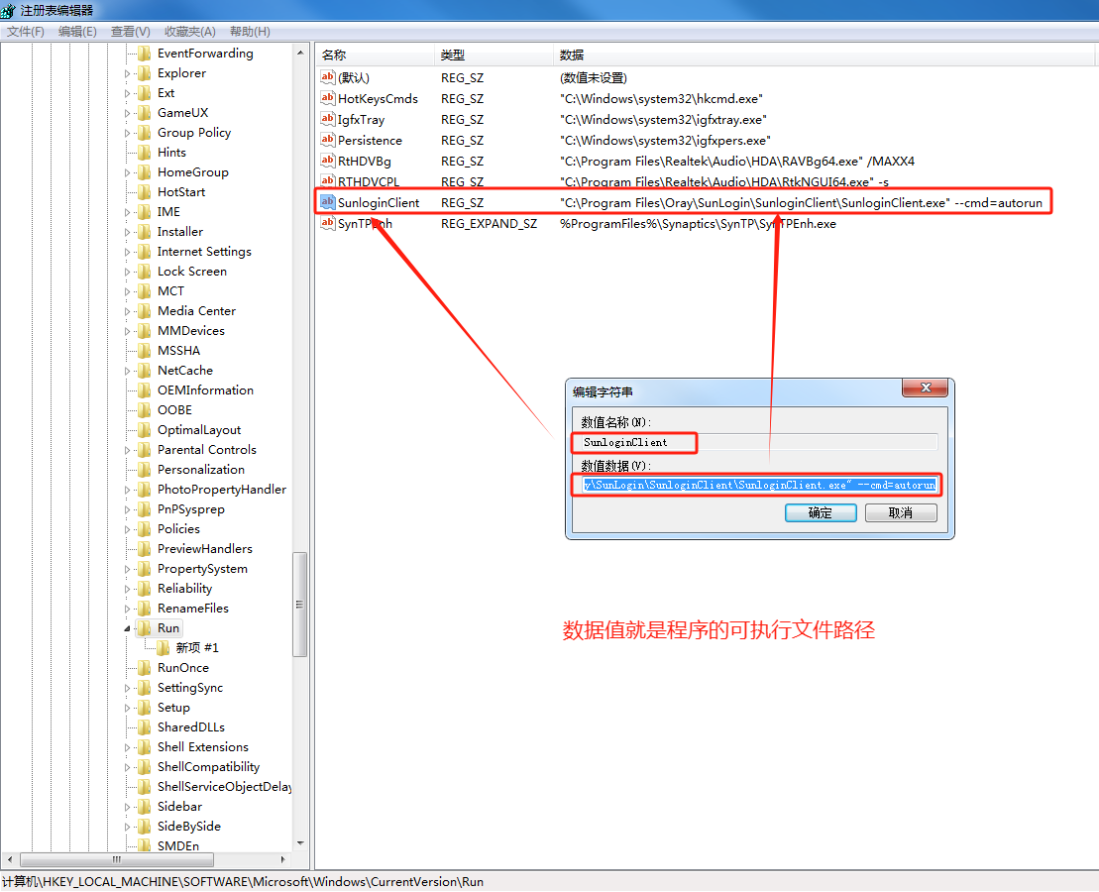The width and height of the screenshot is (1099, 892).
Task: Click the Lock Screen folder icon
Action: point(145,272)
